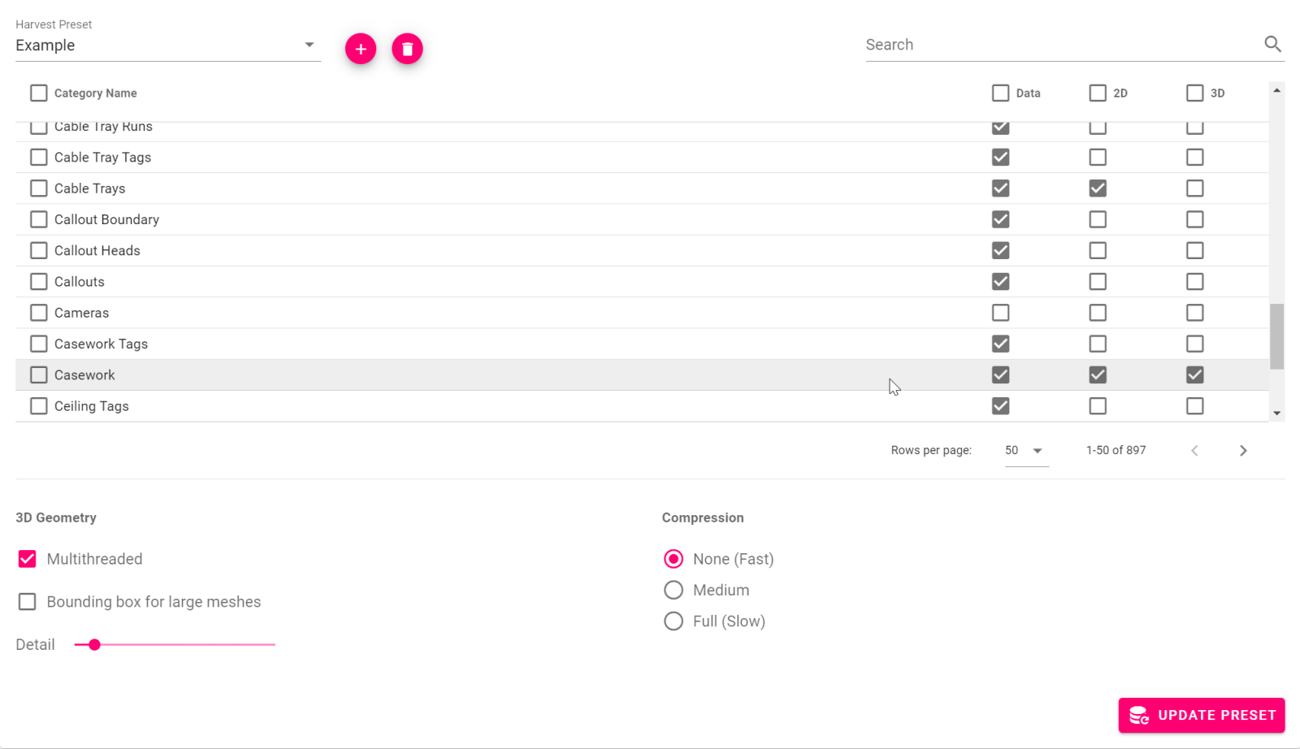Click the next page chevron arrow
This screenshot has width=1300, height=749.
[1243, 450]
